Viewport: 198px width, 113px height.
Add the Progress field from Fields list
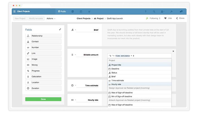[43, 71]
